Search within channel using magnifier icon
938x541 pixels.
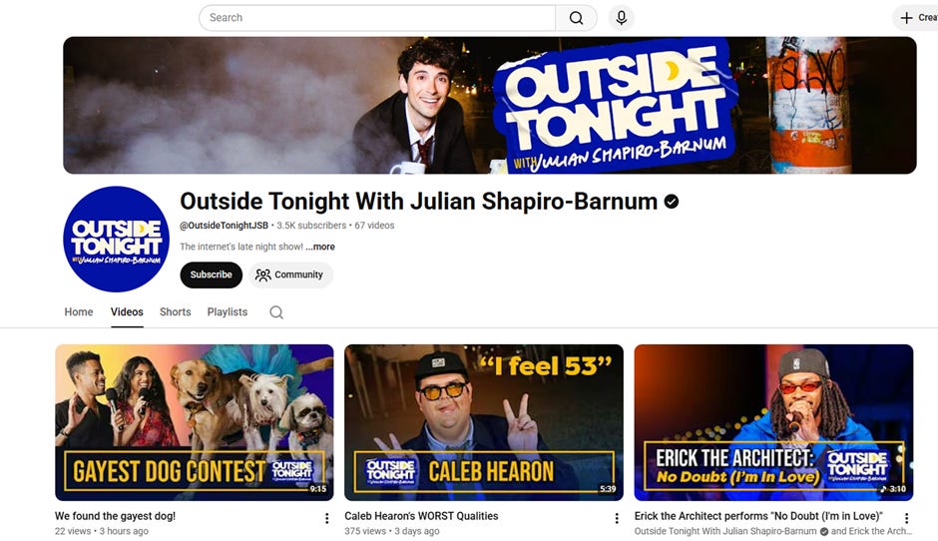click(276, 312)
